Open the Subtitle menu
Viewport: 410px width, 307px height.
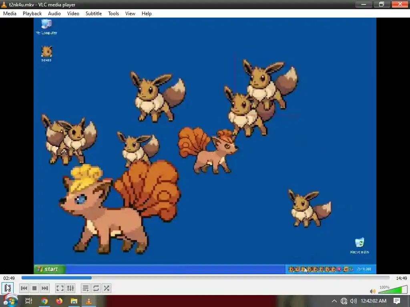tap(94, 14)
